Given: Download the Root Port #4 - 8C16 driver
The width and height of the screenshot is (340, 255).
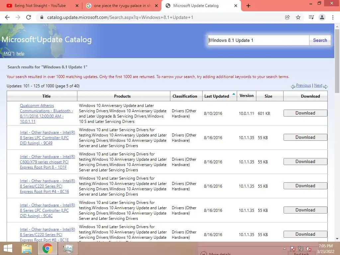Looking at the screenshot, I should pos(305,186).
